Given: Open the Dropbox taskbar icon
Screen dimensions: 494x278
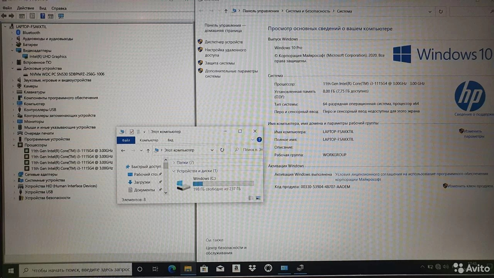Looking at the screenshot, I should click(x=252, y=268).
